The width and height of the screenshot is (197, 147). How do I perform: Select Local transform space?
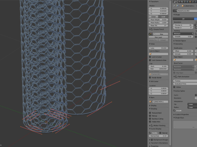[x=163, y=17]
